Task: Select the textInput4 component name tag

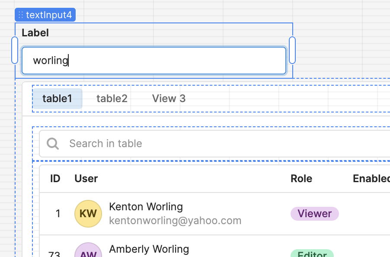Action: 48,15
